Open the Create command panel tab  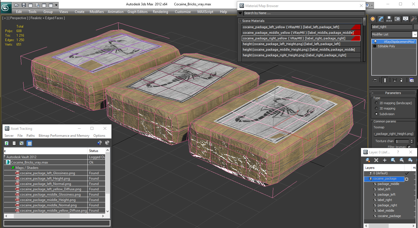tap(373, 19)
